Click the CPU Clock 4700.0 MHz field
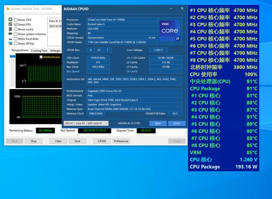Image resolution: width=272 pixels, height=199 pixels. point(98,58)
